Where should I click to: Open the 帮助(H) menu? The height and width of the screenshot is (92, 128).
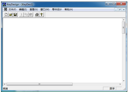pos(69,10)
